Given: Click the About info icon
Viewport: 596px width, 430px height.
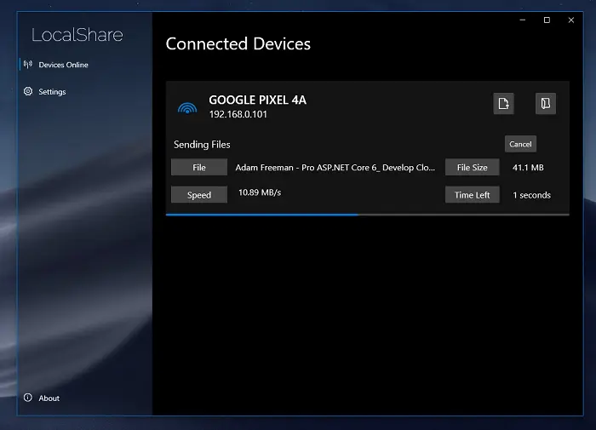Looking at the screenshot, I should 28,398.
